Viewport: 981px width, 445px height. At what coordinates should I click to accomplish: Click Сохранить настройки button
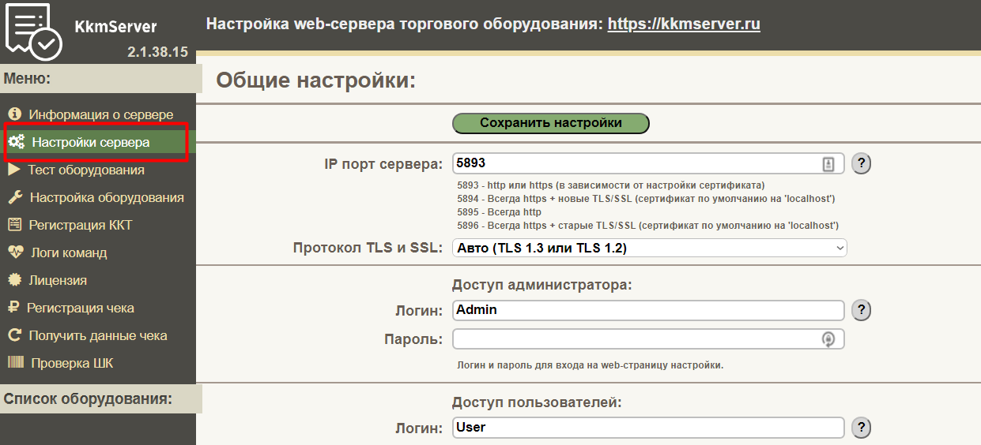[x=551, y=123]
